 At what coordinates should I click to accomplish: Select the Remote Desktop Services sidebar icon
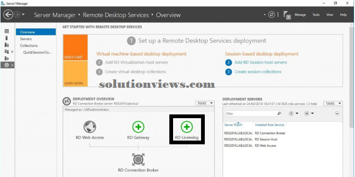7,65
